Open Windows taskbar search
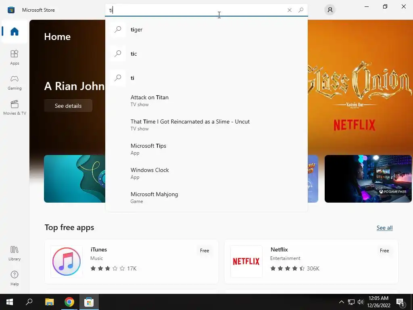Screen dimensions: 413x310 [29, 302]
